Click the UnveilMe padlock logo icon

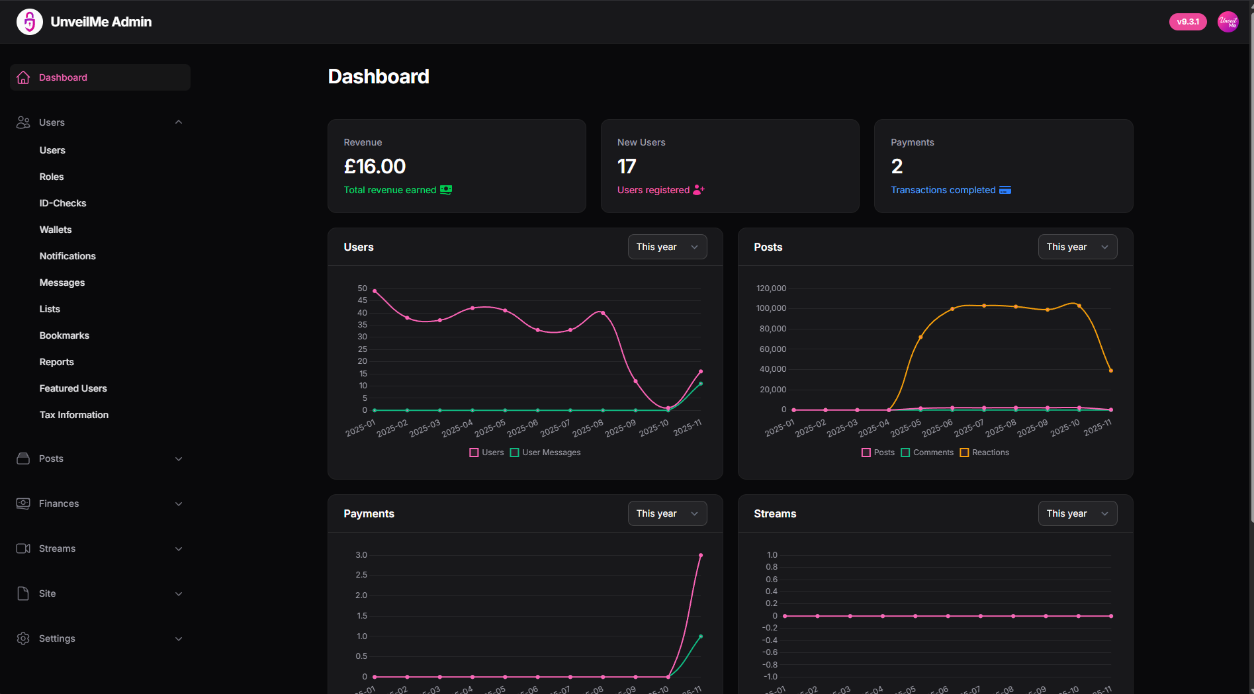tap(29, 22)
